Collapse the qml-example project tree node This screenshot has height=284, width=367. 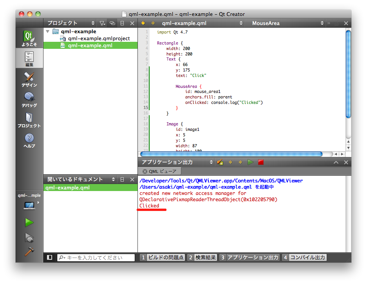(x=48, y=32)
